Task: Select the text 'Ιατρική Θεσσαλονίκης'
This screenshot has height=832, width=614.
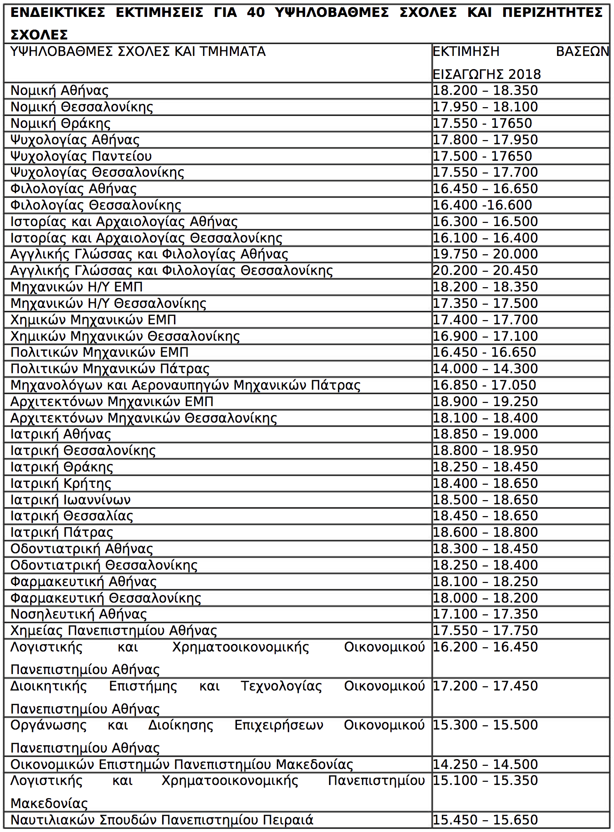Action: point(83,451)
